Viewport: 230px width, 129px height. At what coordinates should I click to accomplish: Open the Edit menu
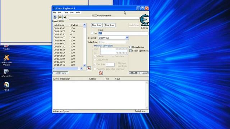pos(60,13)
